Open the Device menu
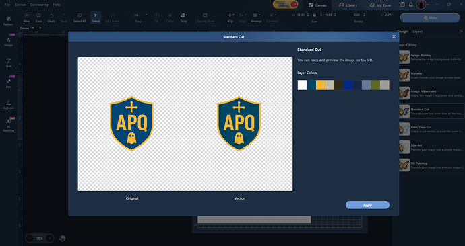 pos(20,5)
